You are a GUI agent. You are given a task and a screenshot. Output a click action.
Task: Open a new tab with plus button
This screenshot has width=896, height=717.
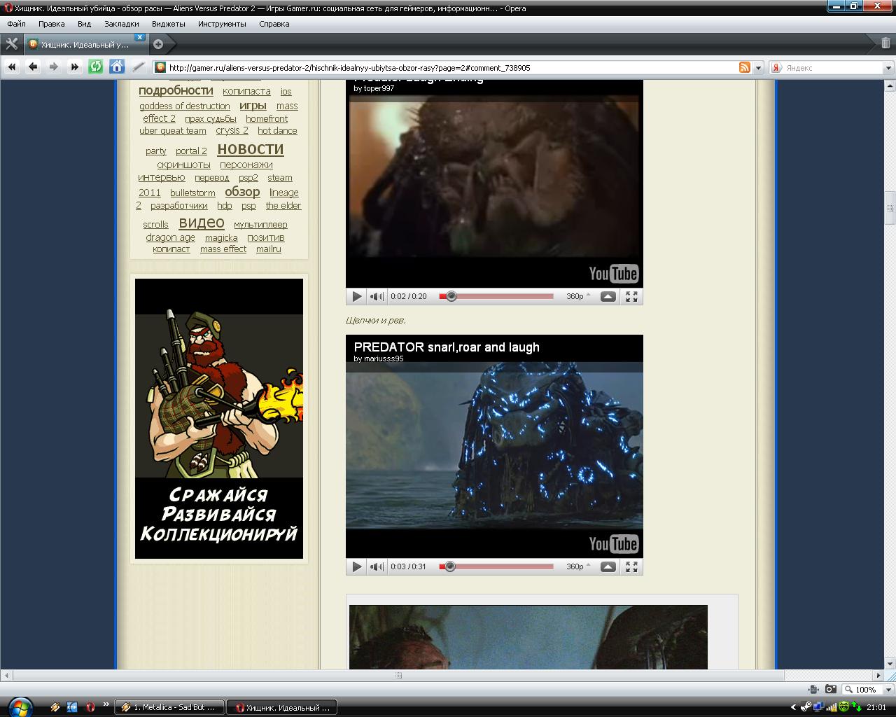pyautogui.click(x=158, y=44)
